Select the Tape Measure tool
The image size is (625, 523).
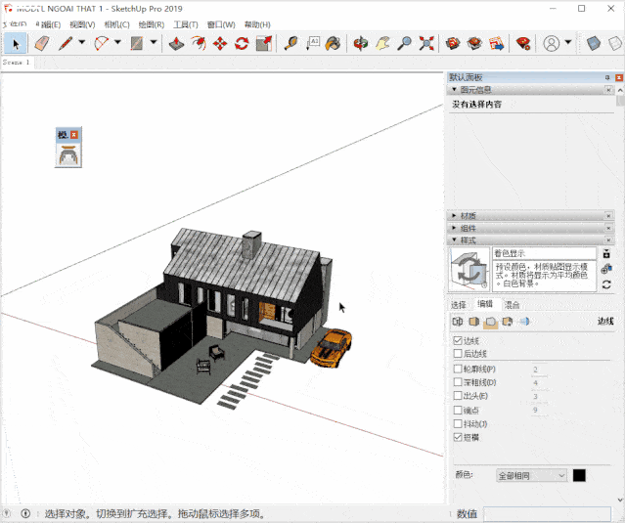(290, 43)
